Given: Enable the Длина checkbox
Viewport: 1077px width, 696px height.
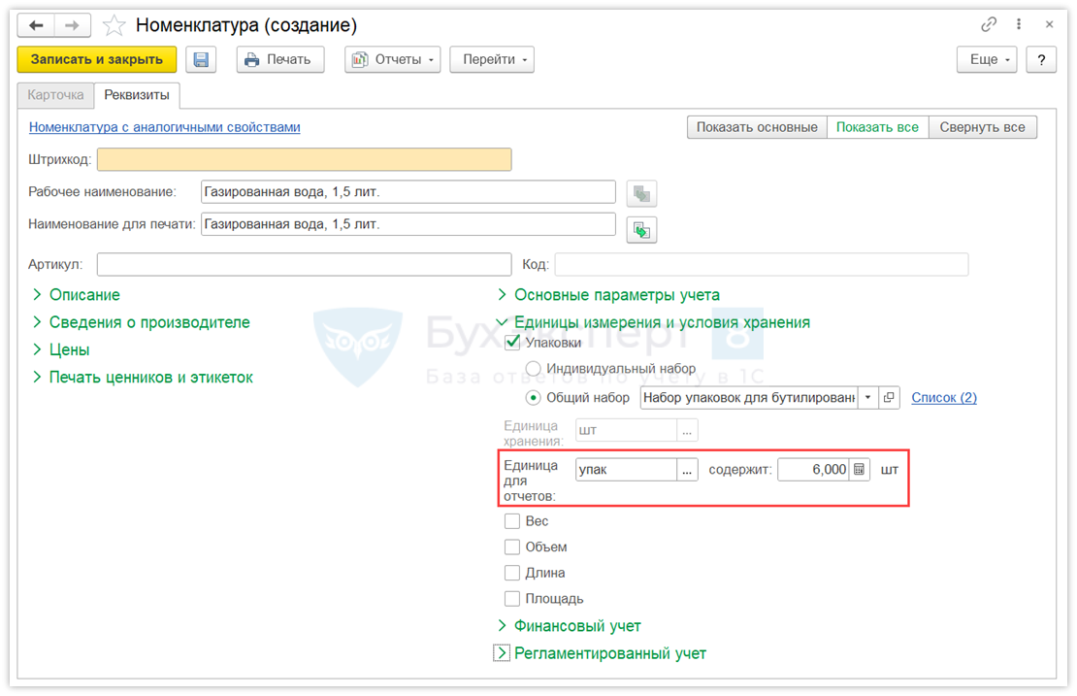Looking at the screenshot, I should 512,573.
